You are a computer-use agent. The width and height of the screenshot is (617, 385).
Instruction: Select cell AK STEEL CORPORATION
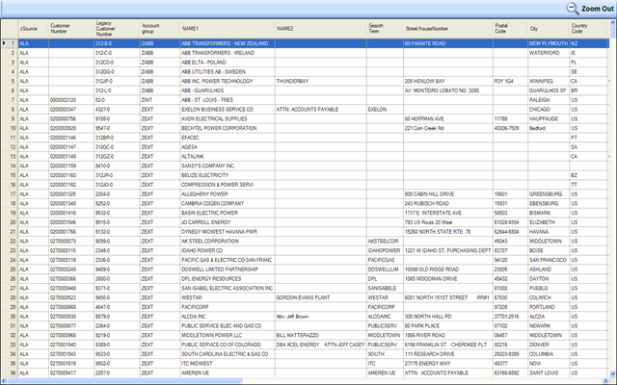click(x=228, y=242)
